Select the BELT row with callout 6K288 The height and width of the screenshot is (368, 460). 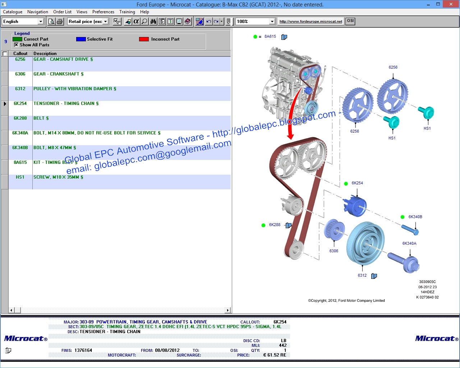[120, 123]
